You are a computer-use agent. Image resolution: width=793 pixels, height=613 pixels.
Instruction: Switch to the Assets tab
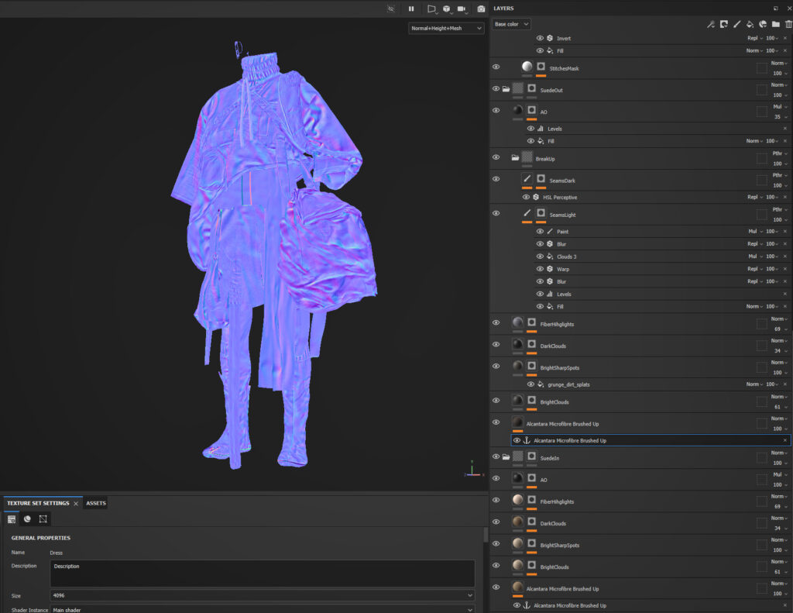coord(96,504)
